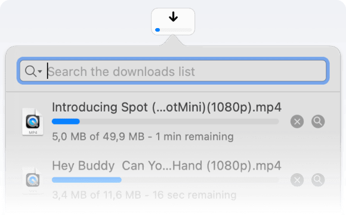The width and height of the screenshot is (346, 215).
Task: Click the Hey Buddy file name
Action: [x=166, y=165]
